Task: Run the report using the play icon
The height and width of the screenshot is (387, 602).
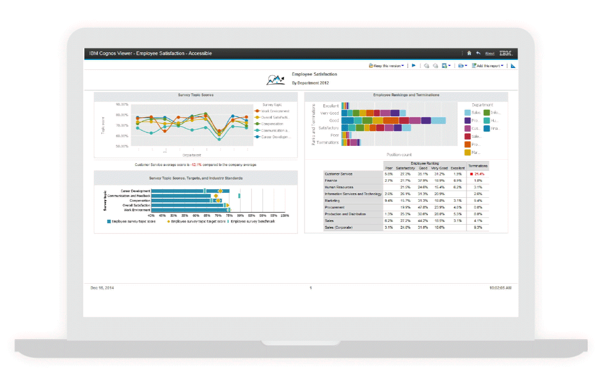Action: coord(414,65)
